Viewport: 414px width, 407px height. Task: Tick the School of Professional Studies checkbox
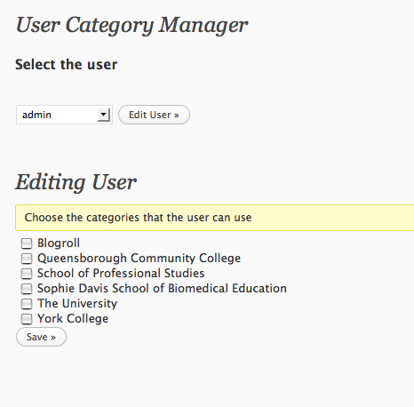(27, 274)
